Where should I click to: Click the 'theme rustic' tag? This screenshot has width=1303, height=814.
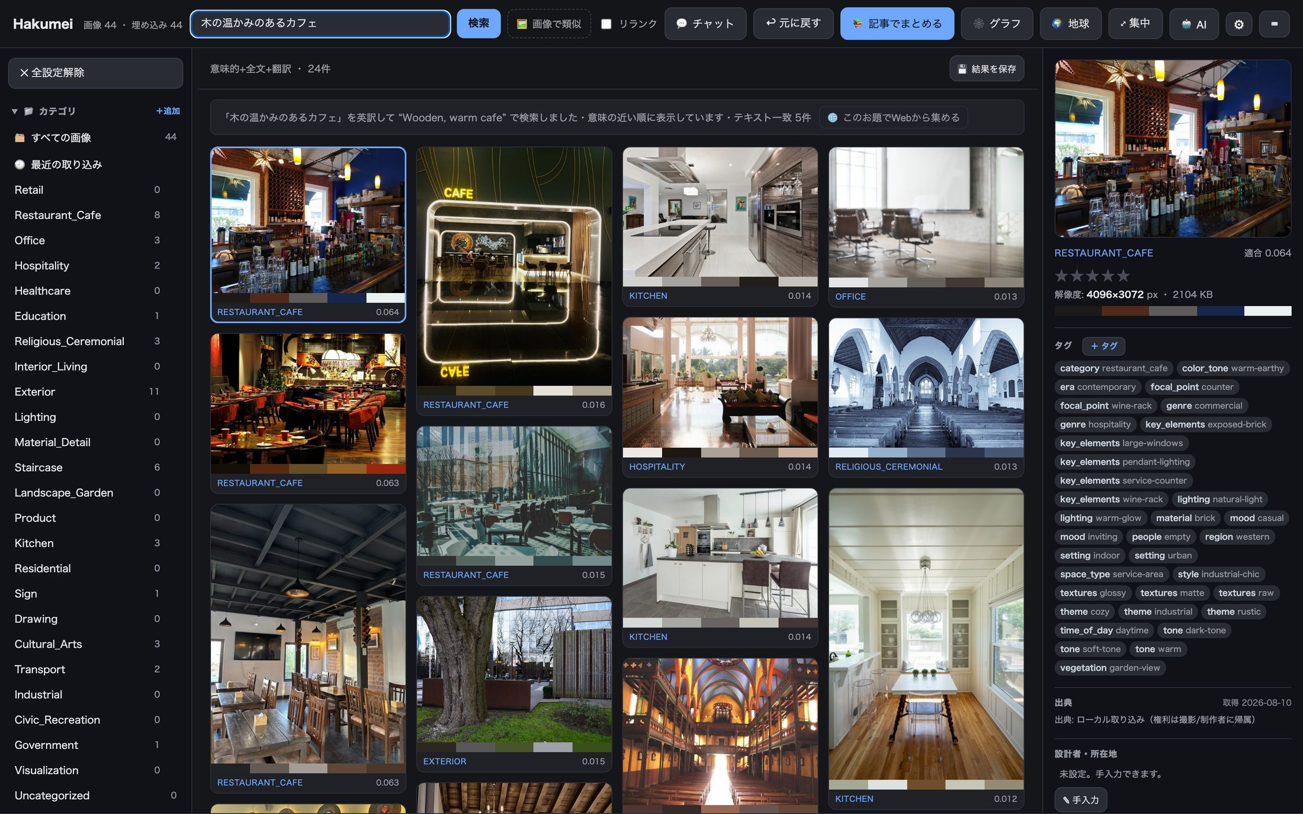tap(1234, 612)
